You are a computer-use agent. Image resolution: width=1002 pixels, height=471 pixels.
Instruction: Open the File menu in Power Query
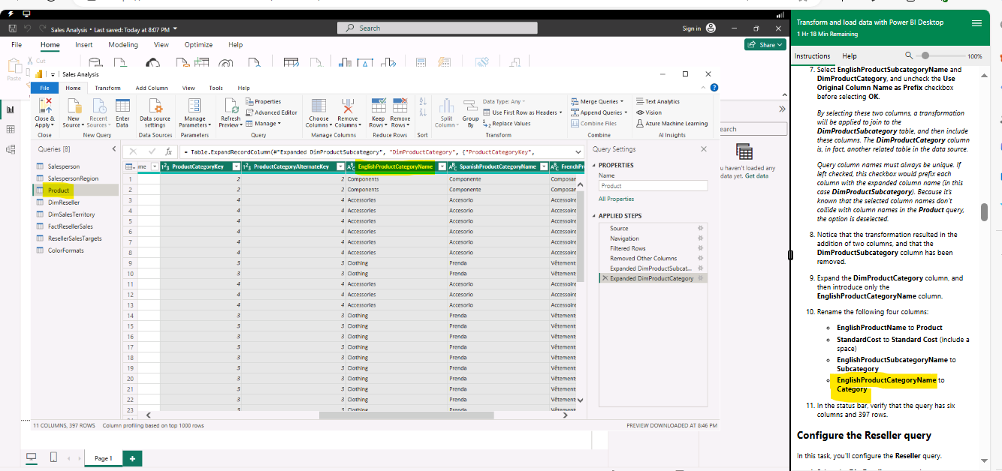[44, 88]
